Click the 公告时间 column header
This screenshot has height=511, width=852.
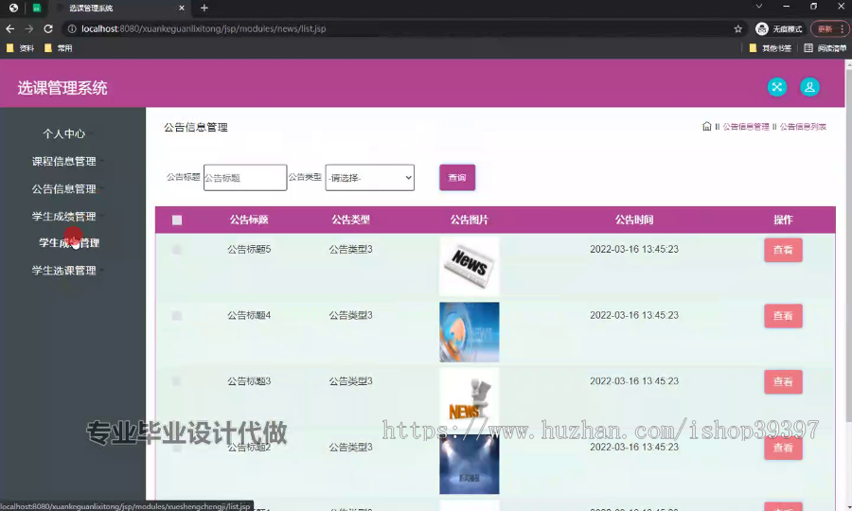(x=634, y=220)
